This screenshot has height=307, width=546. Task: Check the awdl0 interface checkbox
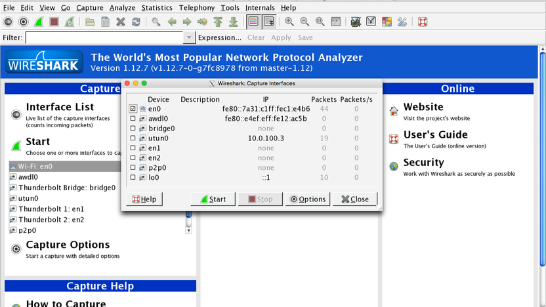tap(133, 118)
